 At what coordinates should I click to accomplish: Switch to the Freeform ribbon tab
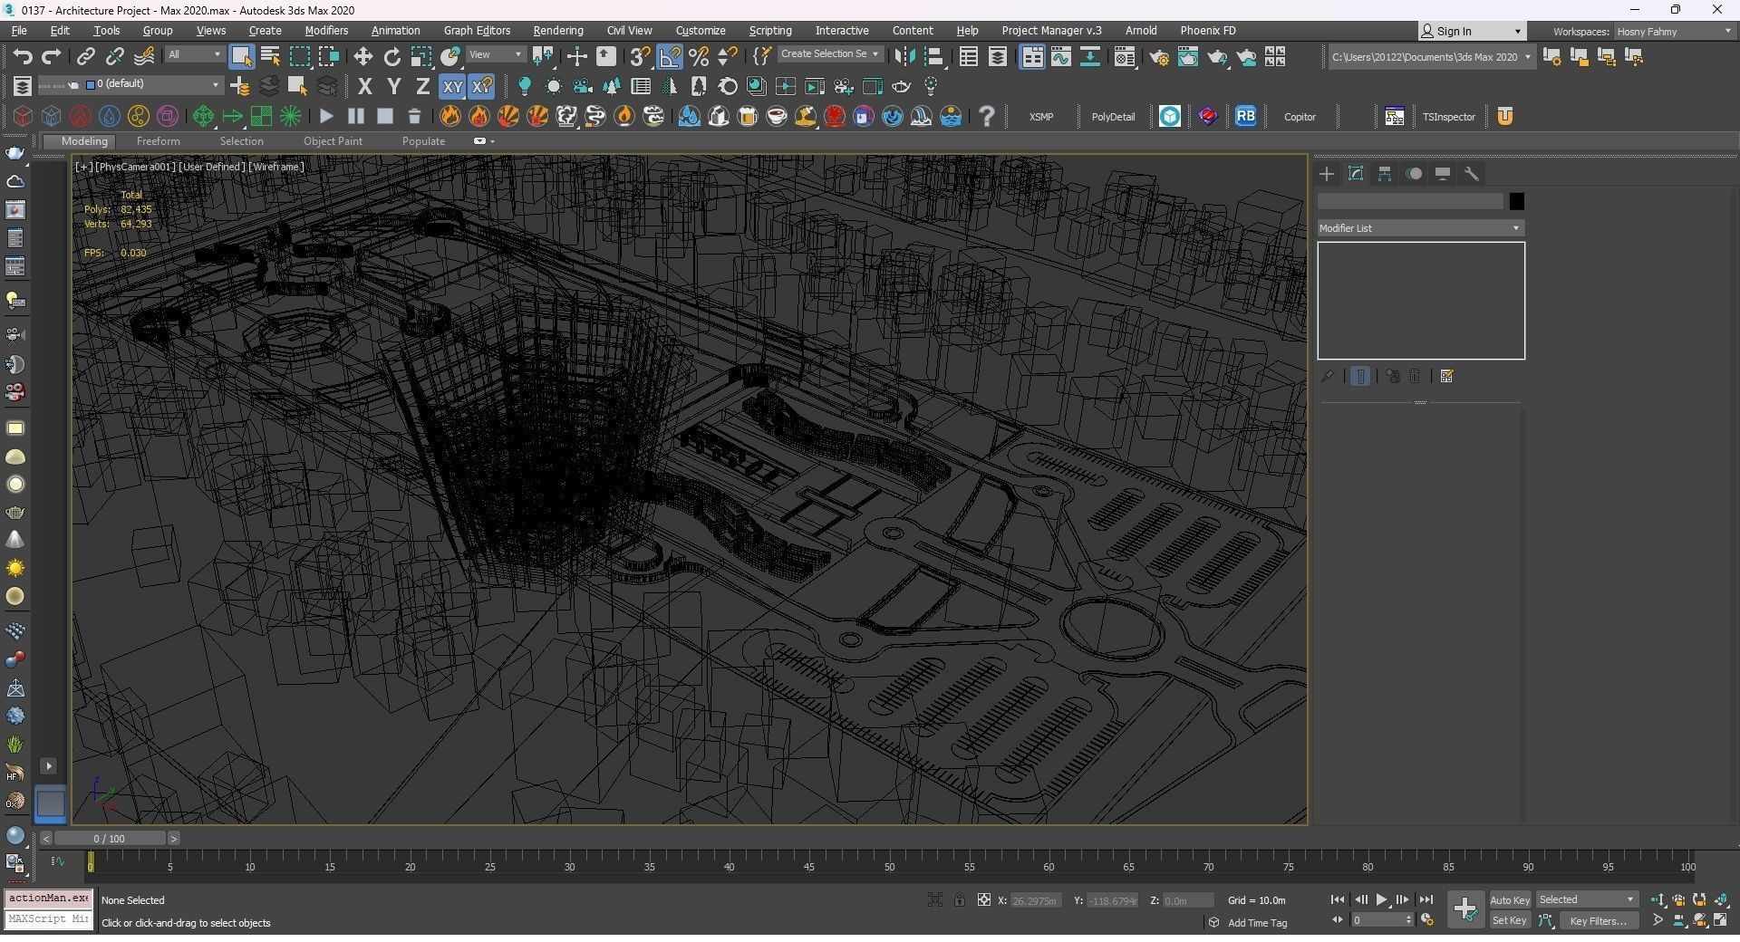click(x=158, y=141)
